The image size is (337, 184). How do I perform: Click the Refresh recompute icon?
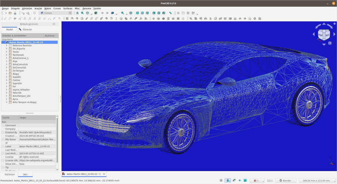point(35,13)
